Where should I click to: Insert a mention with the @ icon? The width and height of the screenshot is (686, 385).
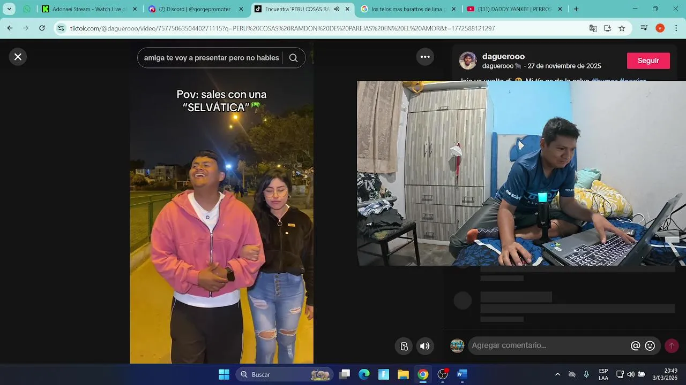(x=636, y=346)
